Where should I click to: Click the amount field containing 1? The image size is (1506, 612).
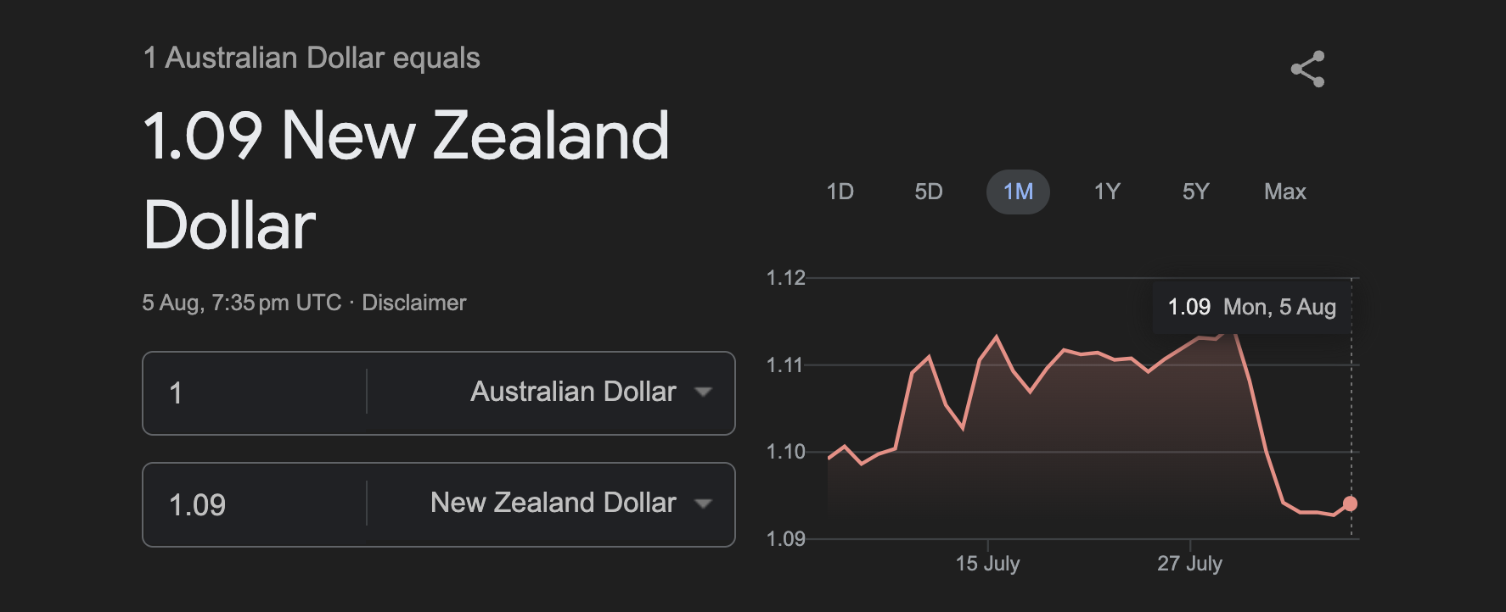255,392
